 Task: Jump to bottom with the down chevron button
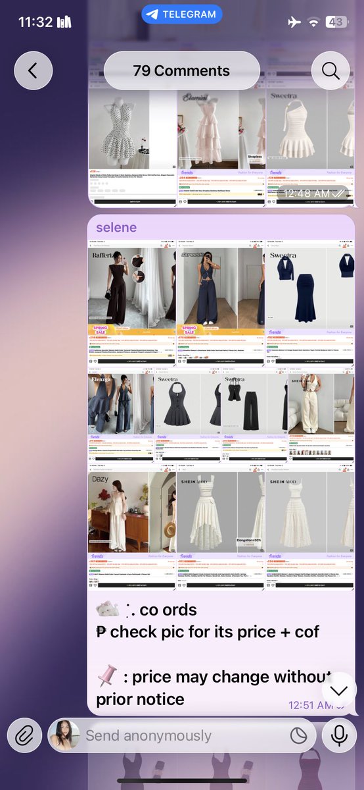[x=339, y=690]
